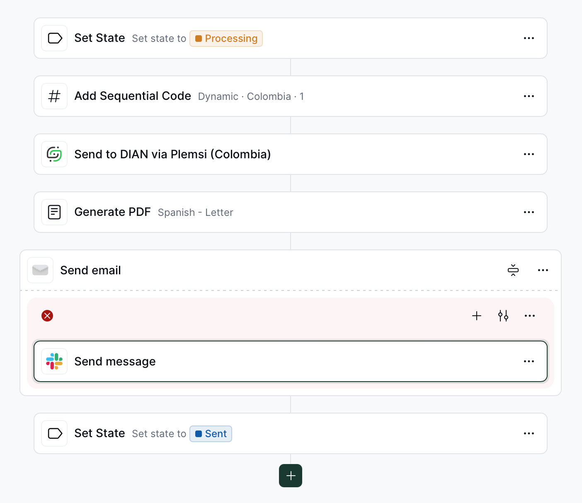Screen dimensions: 582x503
Task: Add a new step at workflow end
Action: (291, 476)
